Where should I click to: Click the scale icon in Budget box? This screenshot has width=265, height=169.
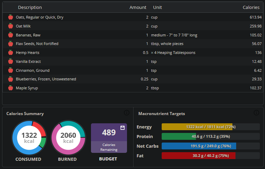click(123, 128)
